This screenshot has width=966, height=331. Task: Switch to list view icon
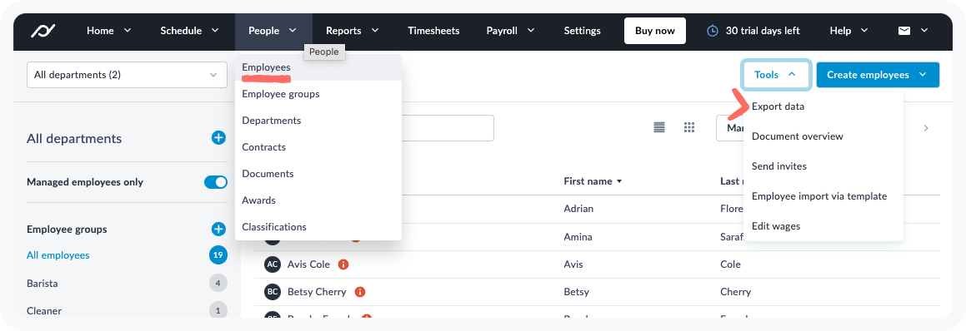click(x=659, y=127)
